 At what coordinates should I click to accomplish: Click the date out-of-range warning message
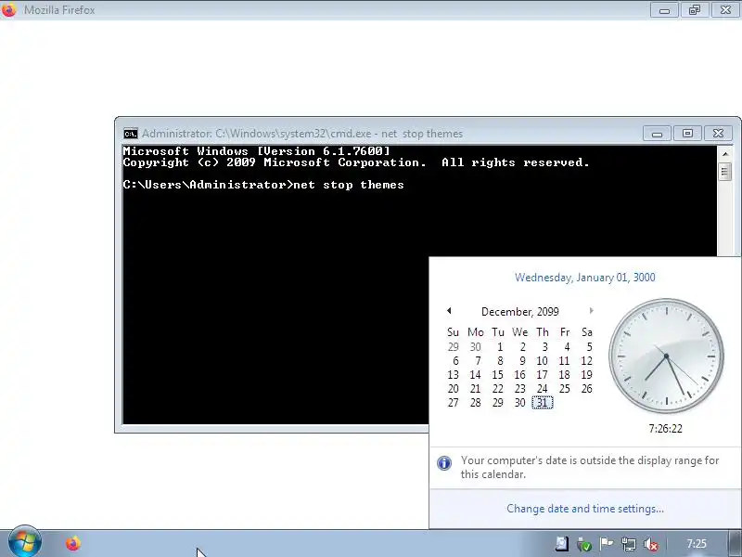pos(590,467)
